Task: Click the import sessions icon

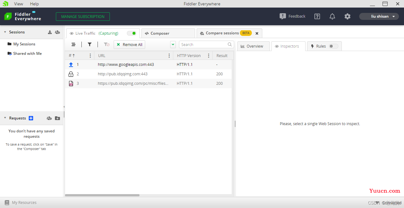Action: 50,32
